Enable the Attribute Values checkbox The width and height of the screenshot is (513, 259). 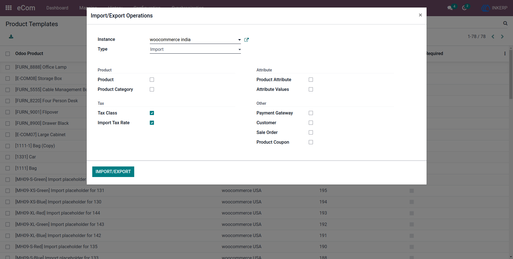(x=311, y=89)
